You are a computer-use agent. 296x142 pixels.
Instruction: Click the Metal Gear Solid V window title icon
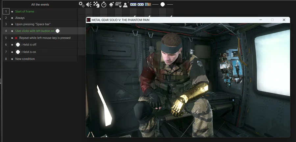click(88, 20)
